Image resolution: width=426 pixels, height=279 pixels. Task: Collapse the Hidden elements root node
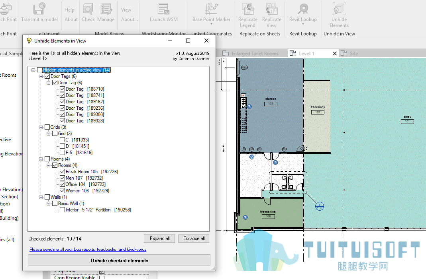tap(33, 70)
